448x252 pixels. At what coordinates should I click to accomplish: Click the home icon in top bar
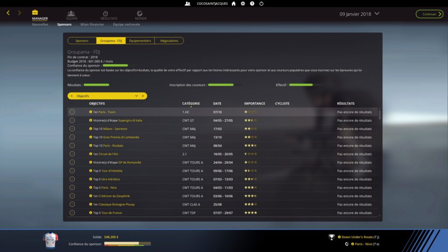pyautogui.click(x=233, y=3)
